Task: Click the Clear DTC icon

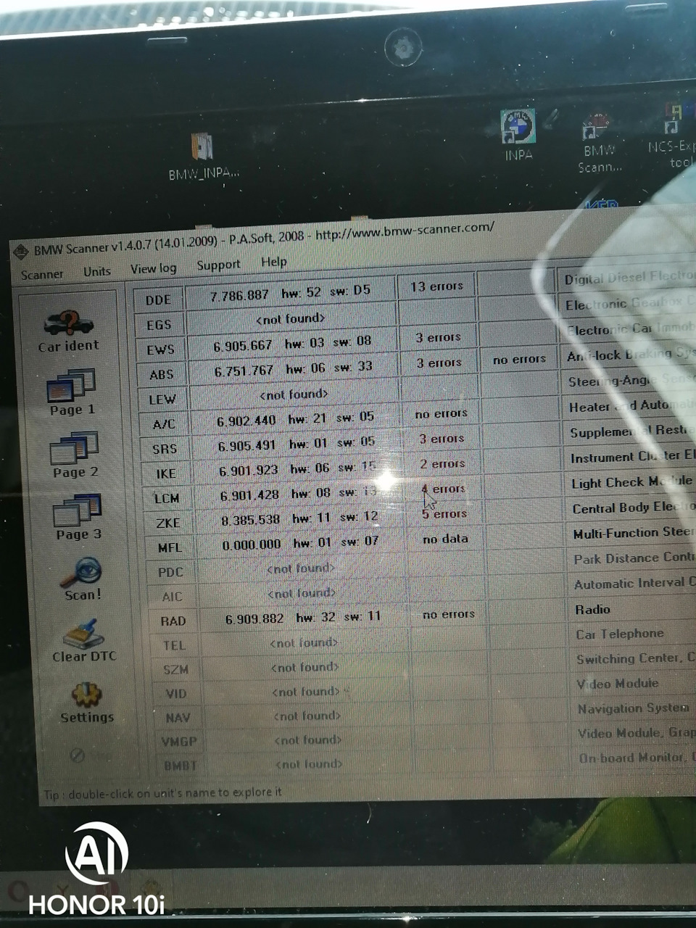Action: click(x=83, y=640)
